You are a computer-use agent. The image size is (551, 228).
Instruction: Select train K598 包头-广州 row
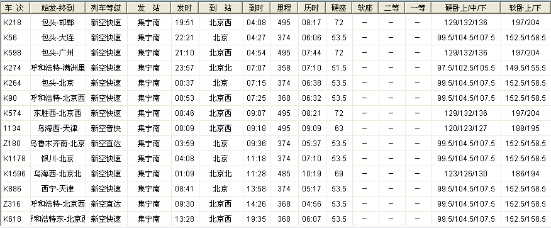coord(275,53)
